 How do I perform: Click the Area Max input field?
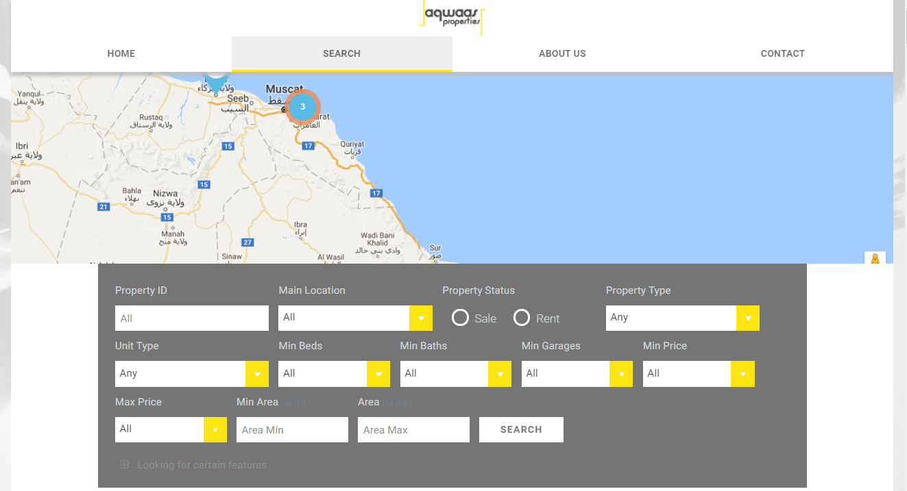[x=413, y=430]
